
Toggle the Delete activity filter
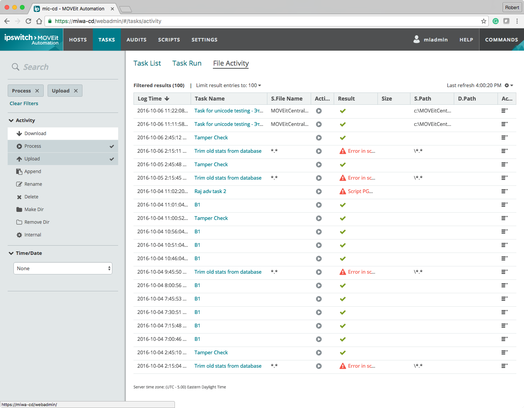point(63,197)
